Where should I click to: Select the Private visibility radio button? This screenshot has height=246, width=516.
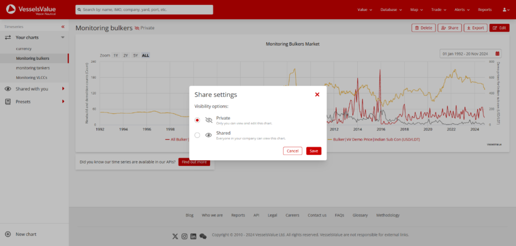tap(197, 120)
